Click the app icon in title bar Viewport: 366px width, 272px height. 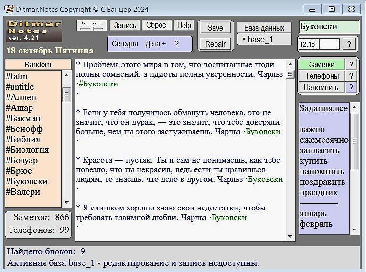coord(8,9)
